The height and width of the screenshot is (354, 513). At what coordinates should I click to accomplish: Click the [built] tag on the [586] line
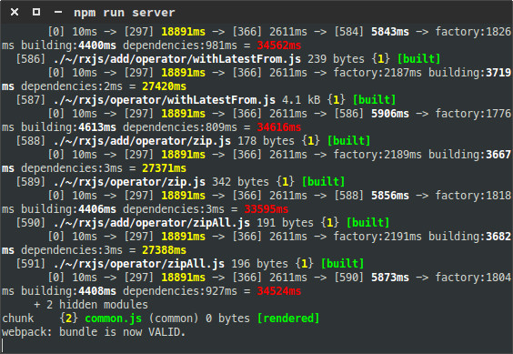(418, 59)
